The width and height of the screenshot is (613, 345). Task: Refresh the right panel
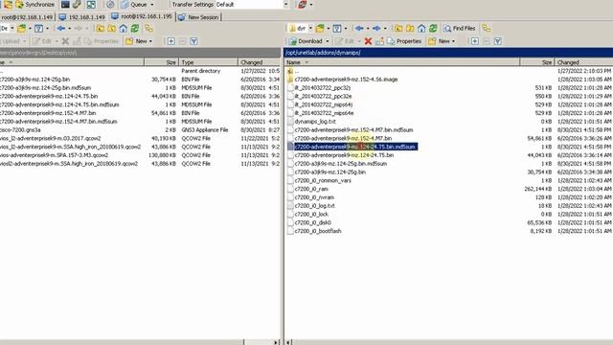(x=433, y=28)
